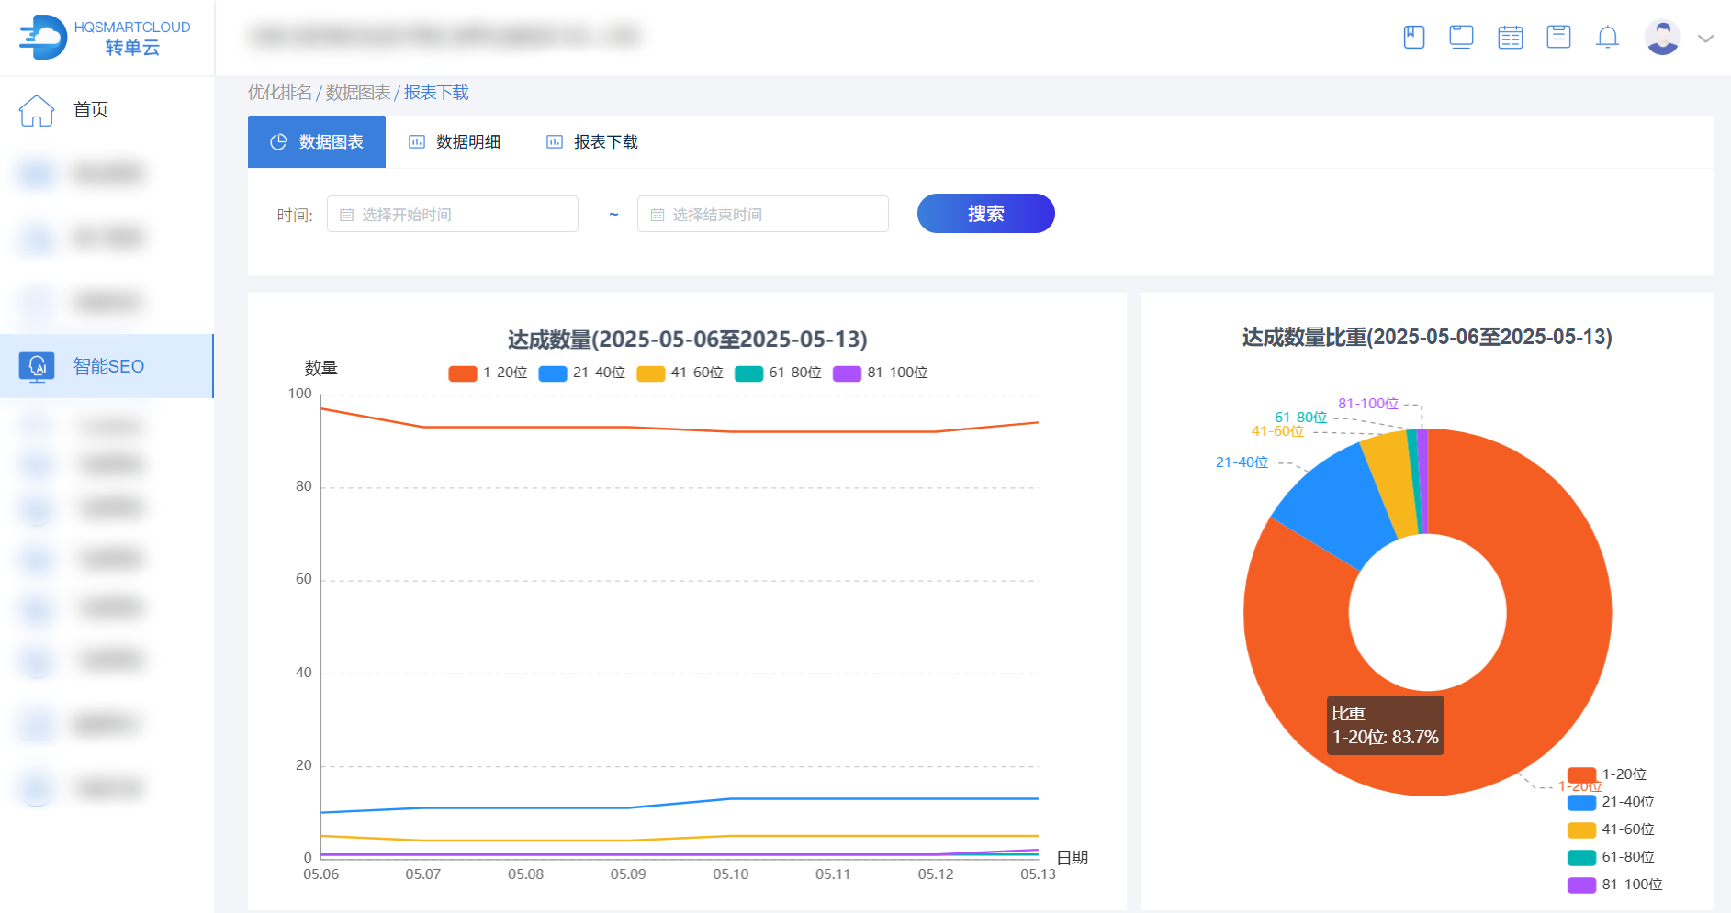Toggle 1-20位 series in line chart legend

point(488,373)
